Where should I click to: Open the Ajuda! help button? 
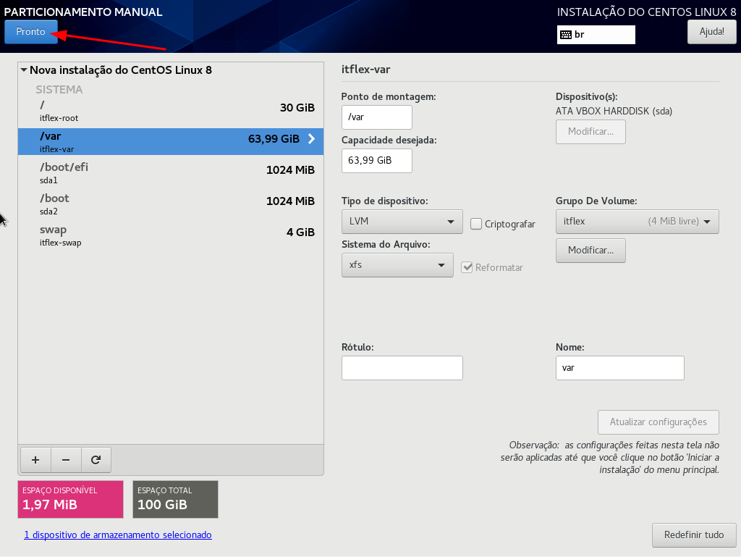712,32
